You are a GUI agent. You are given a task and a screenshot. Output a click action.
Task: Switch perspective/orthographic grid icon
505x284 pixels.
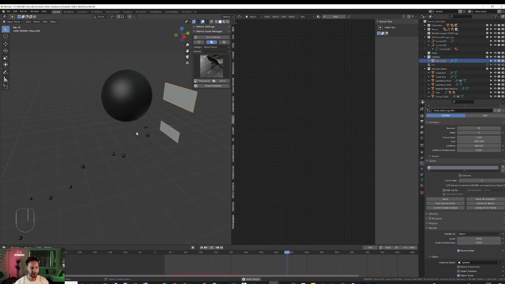pyautogui.click(x=187, y=63)
